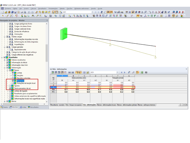Collapse the Cargas geradas tree node
Viewport: 190px width, 143px height.
[x=4, y=47]
